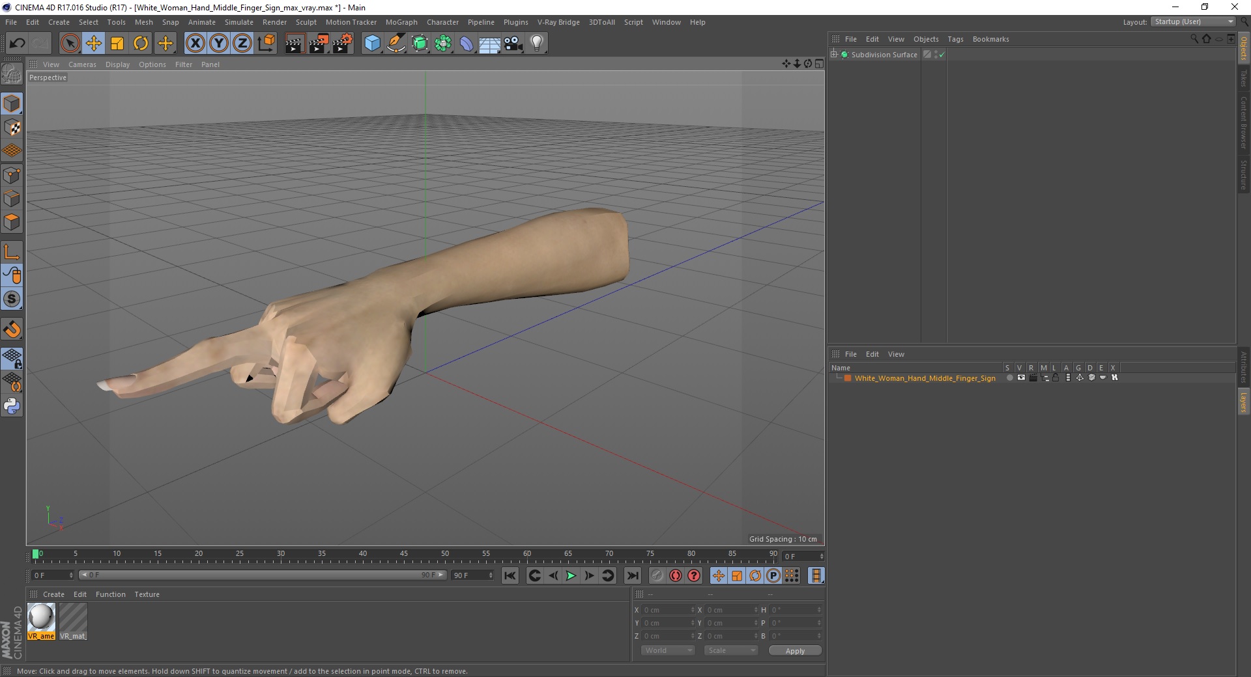The width and height of the screenshot is (1251, 677).
Task: Open material manager Texture menu
Action: 147,594
